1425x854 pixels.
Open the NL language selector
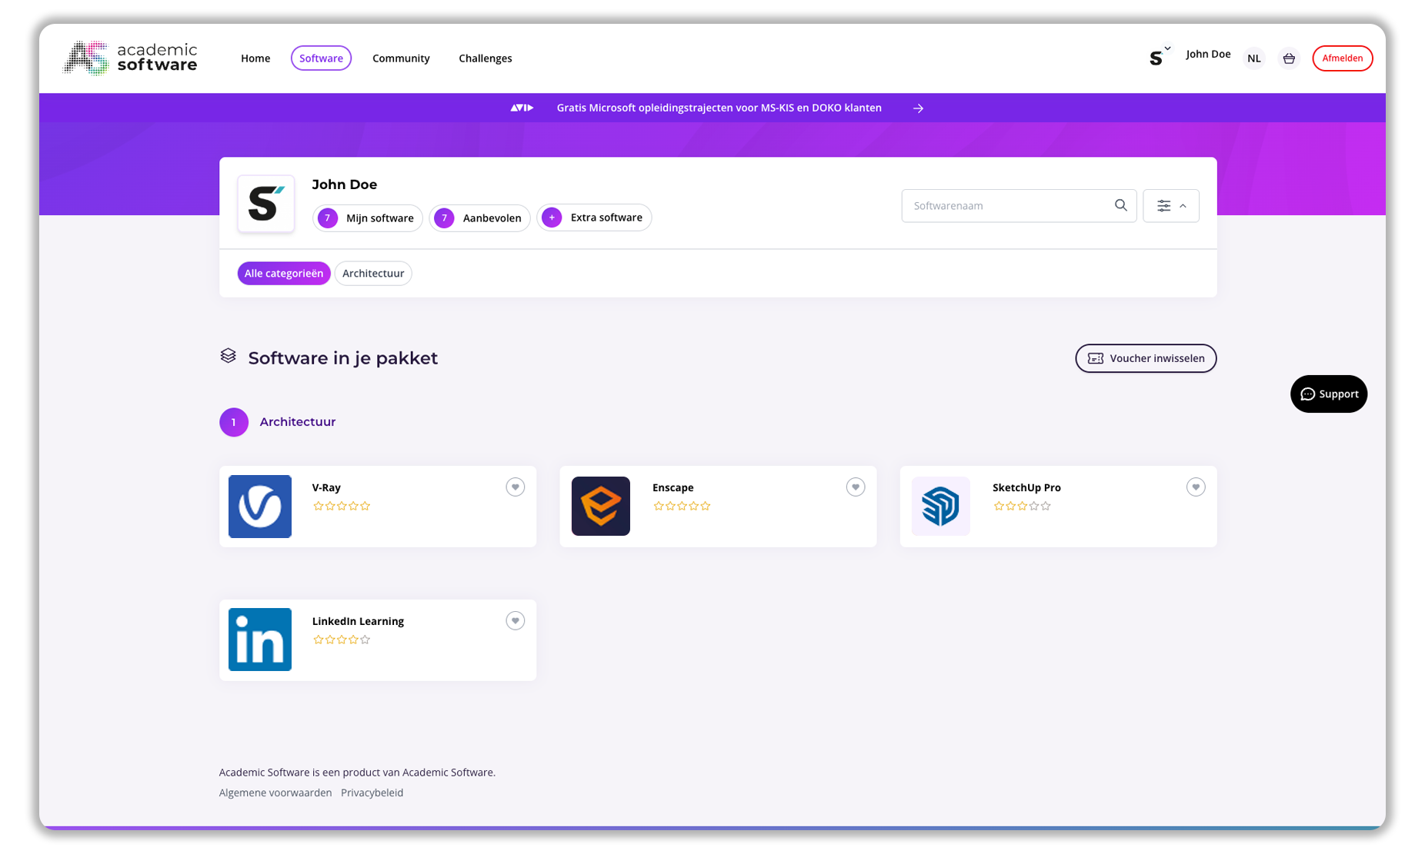(x=1253, y=58)
